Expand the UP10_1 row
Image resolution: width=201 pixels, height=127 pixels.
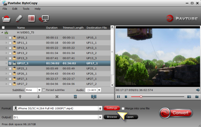click(x=6, y=38)
